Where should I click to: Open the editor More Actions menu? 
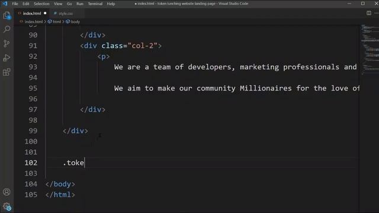pos(377,13)
